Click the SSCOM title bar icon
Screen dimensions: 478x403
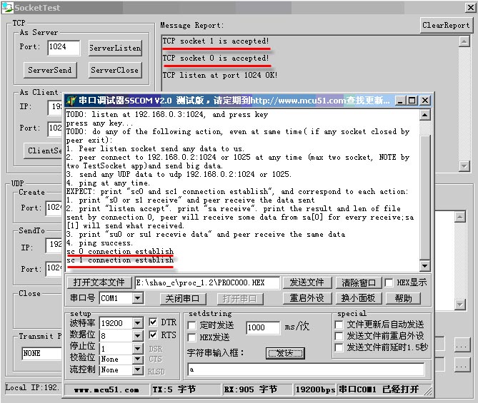71,101
